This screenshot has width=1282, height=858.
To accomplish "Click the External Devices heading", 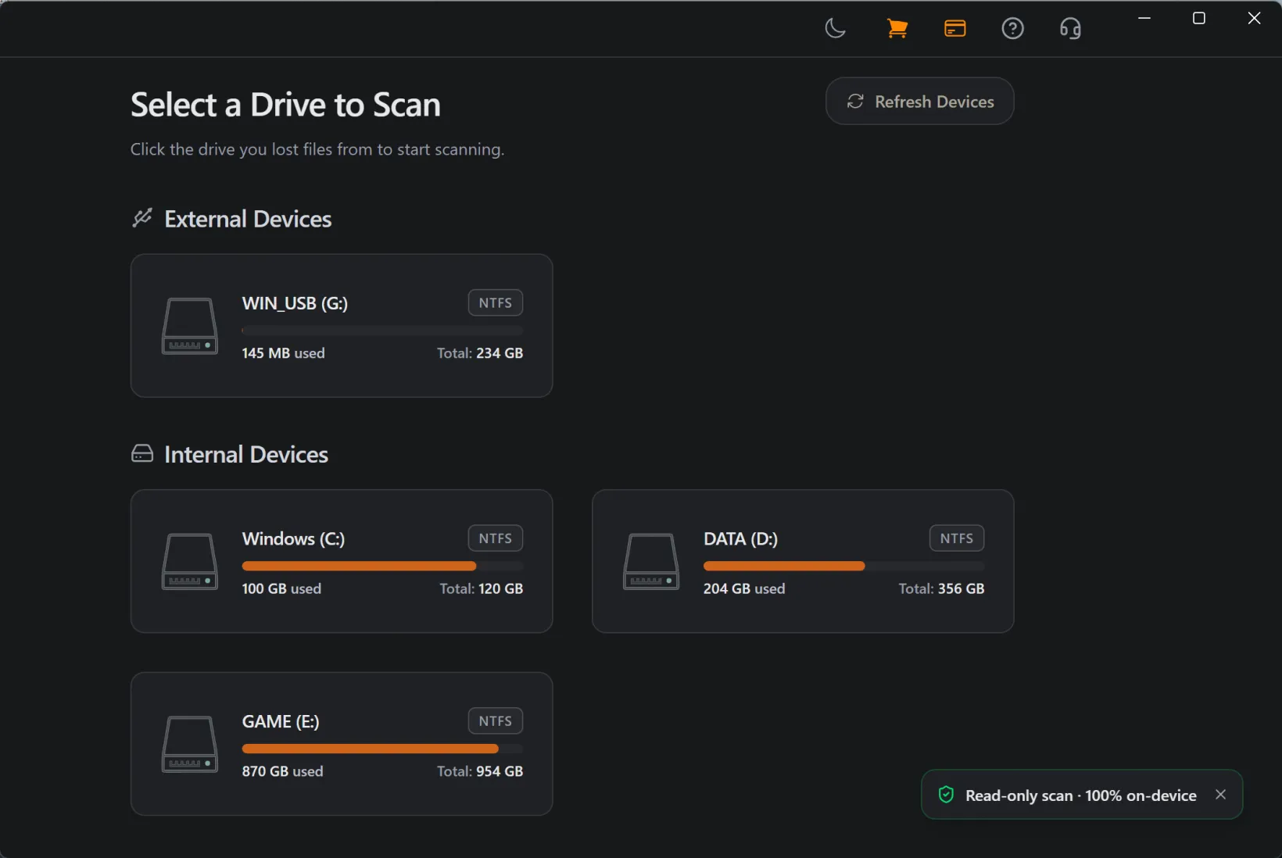I will [x=248, y=219].
